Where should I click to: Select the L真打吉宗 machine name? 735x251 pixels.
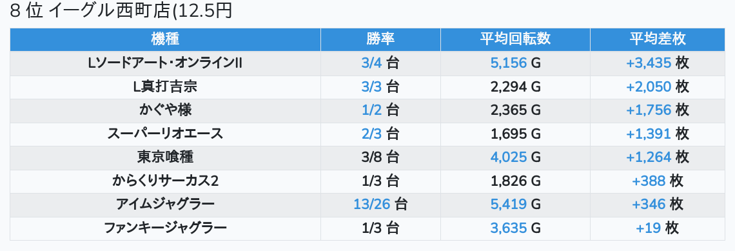coord(165,87)
